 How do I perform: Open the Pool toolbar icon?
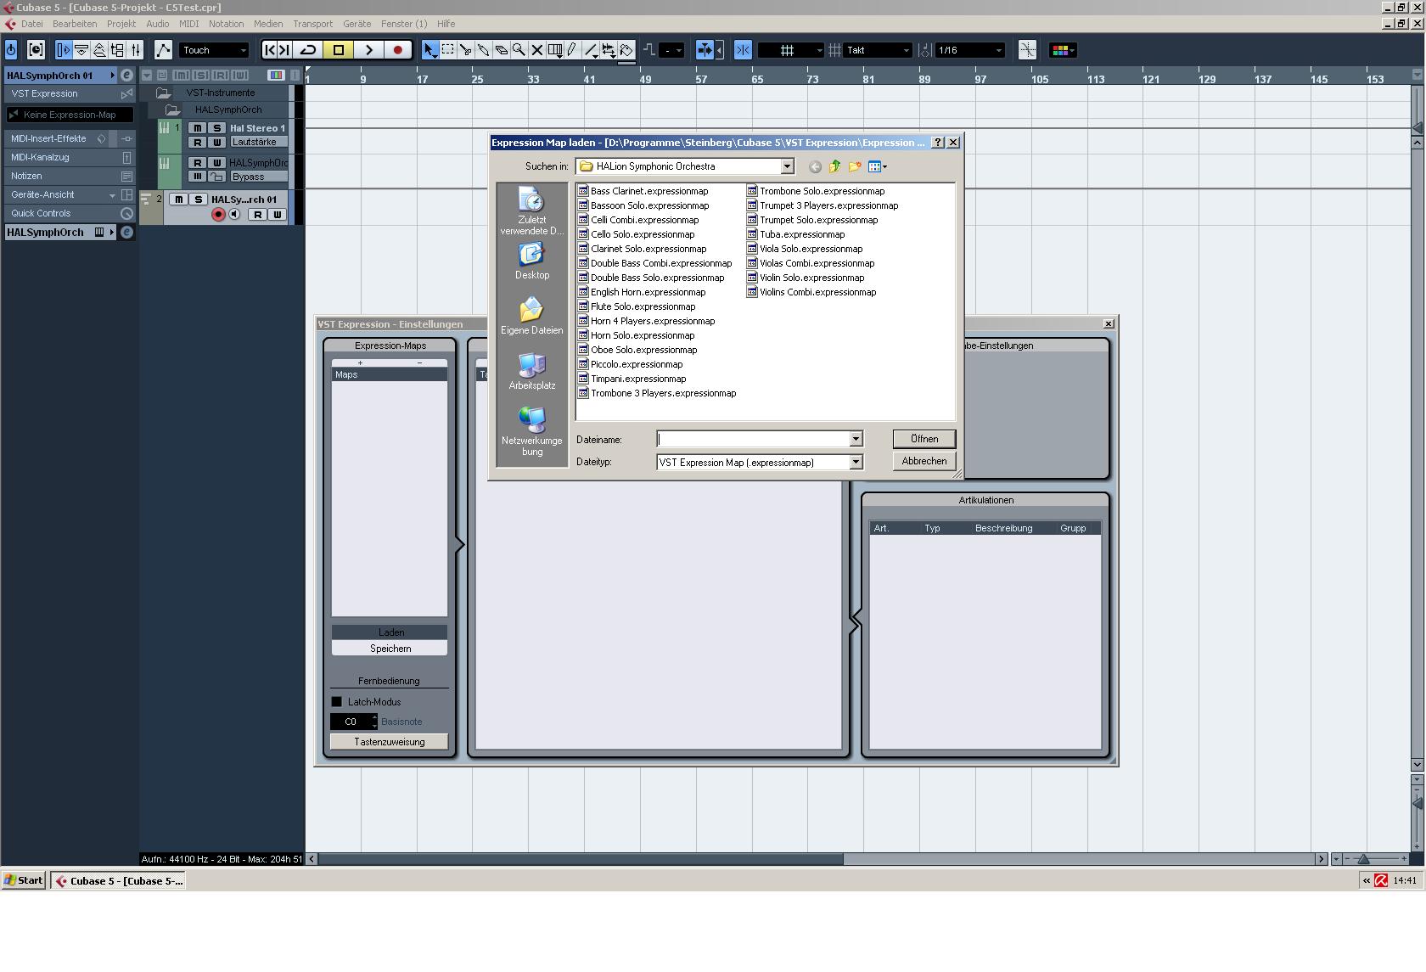(117, 50)
